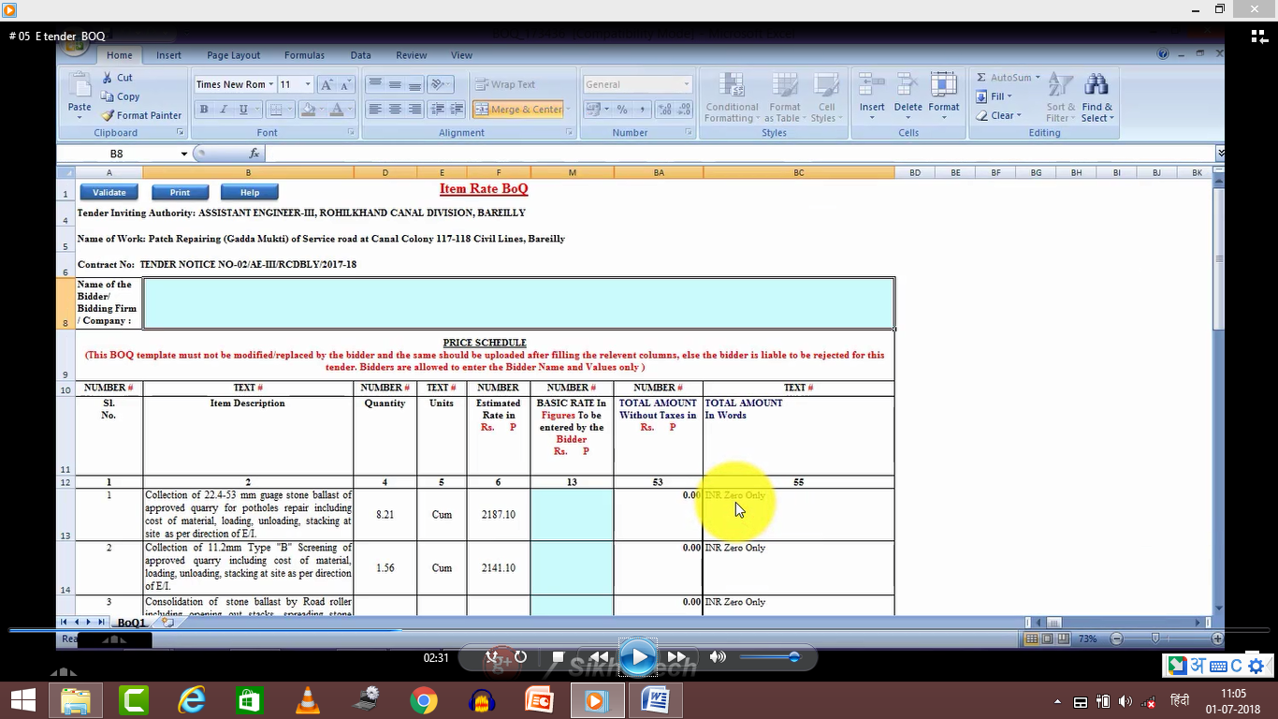The image size is (1278, 719).
Task: Click the media player Stop button
Action: tap(559, 657)
